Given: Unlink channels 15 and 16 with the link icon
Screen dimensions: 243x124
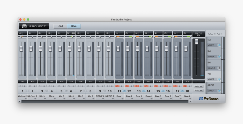Looking at the screenshot, I should (x=163, y=91).
